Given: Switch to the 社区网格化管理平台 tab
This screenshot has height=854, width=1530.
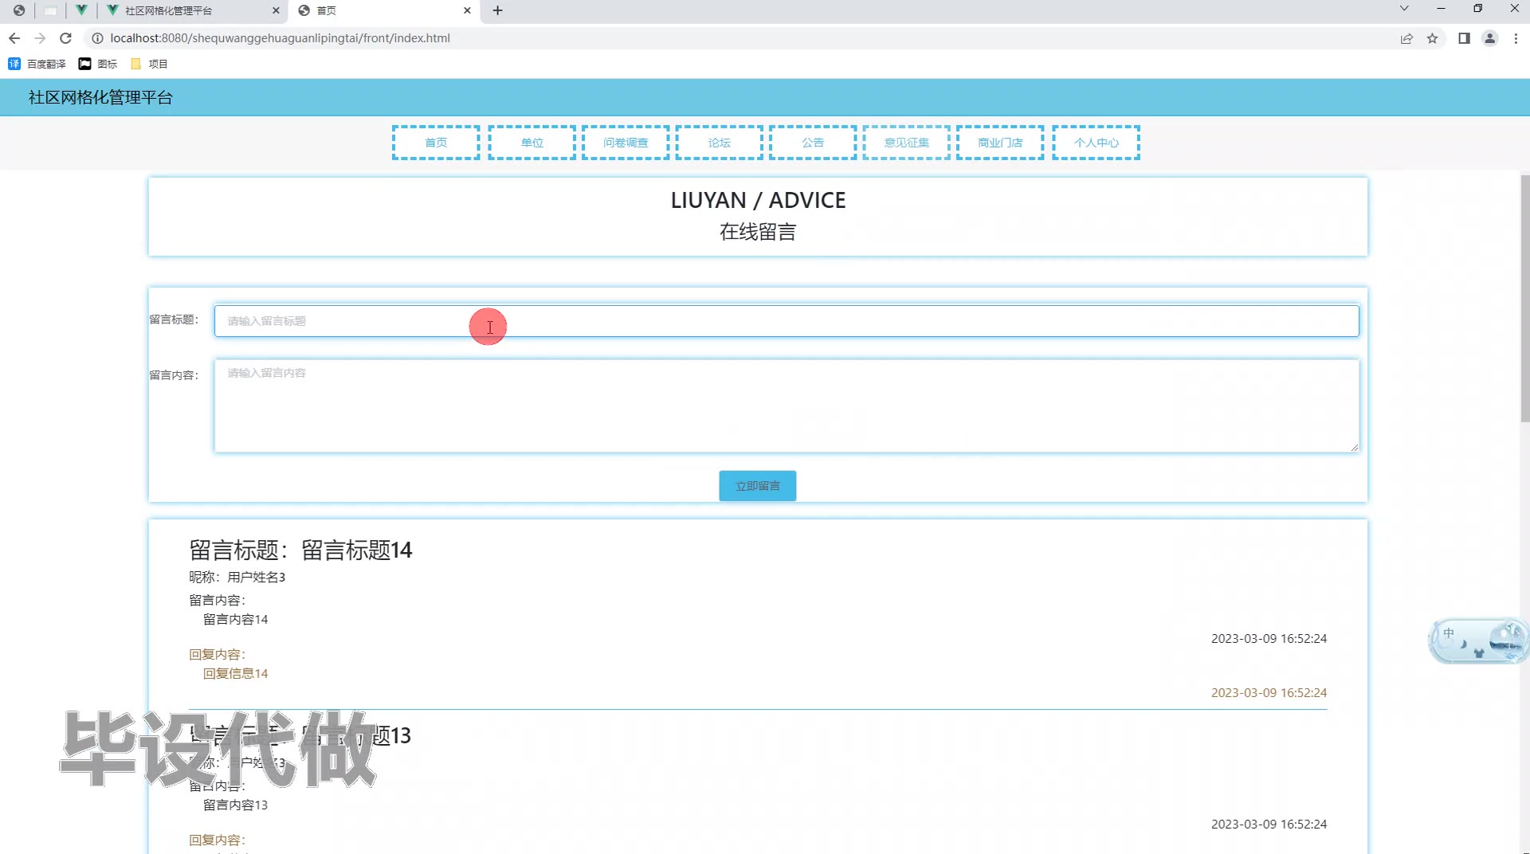Looking at the screenshot, I should [191, 10].
